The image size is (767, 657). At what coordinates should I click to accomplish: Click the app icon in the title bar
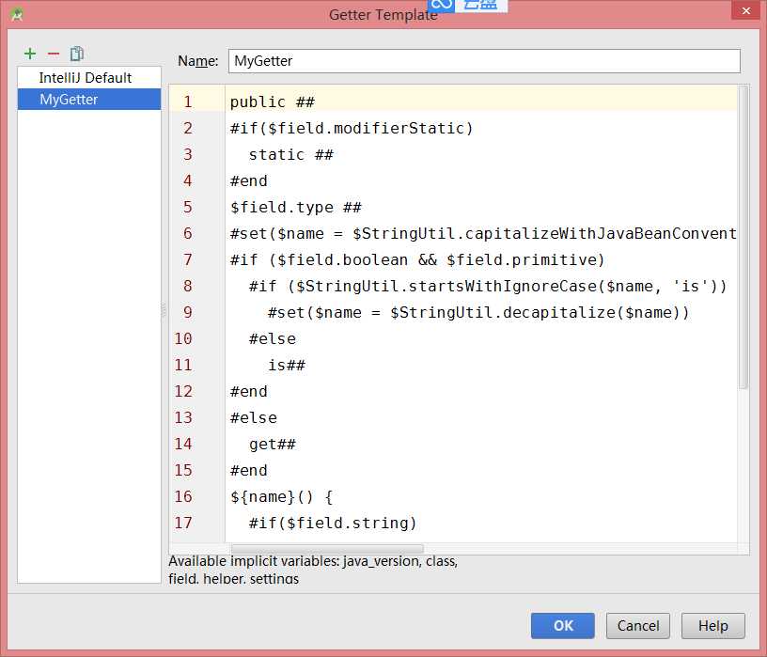(x=16, y=14)
